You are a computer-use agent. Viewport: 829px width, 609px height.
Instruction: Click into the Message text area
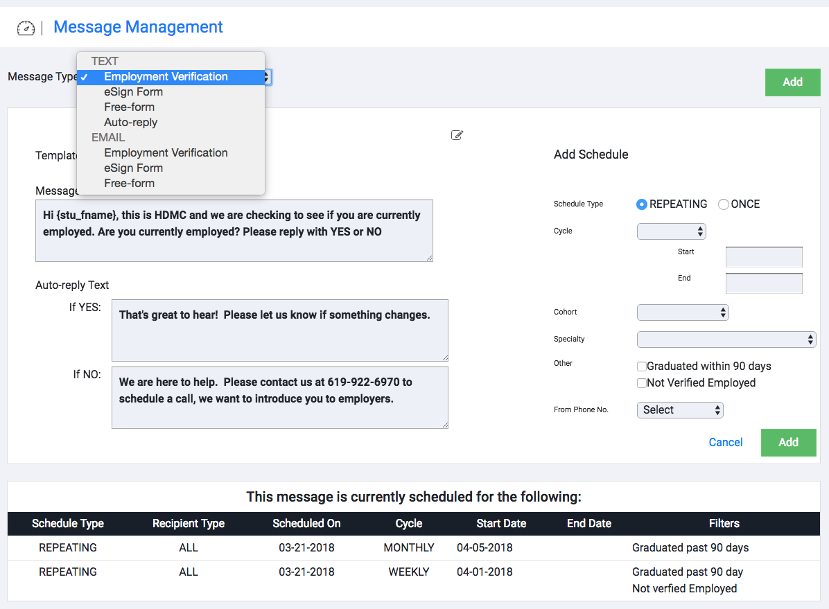234,231
